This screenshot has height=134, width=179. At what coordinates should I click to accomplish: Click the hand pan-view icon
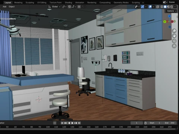[174, 36]
